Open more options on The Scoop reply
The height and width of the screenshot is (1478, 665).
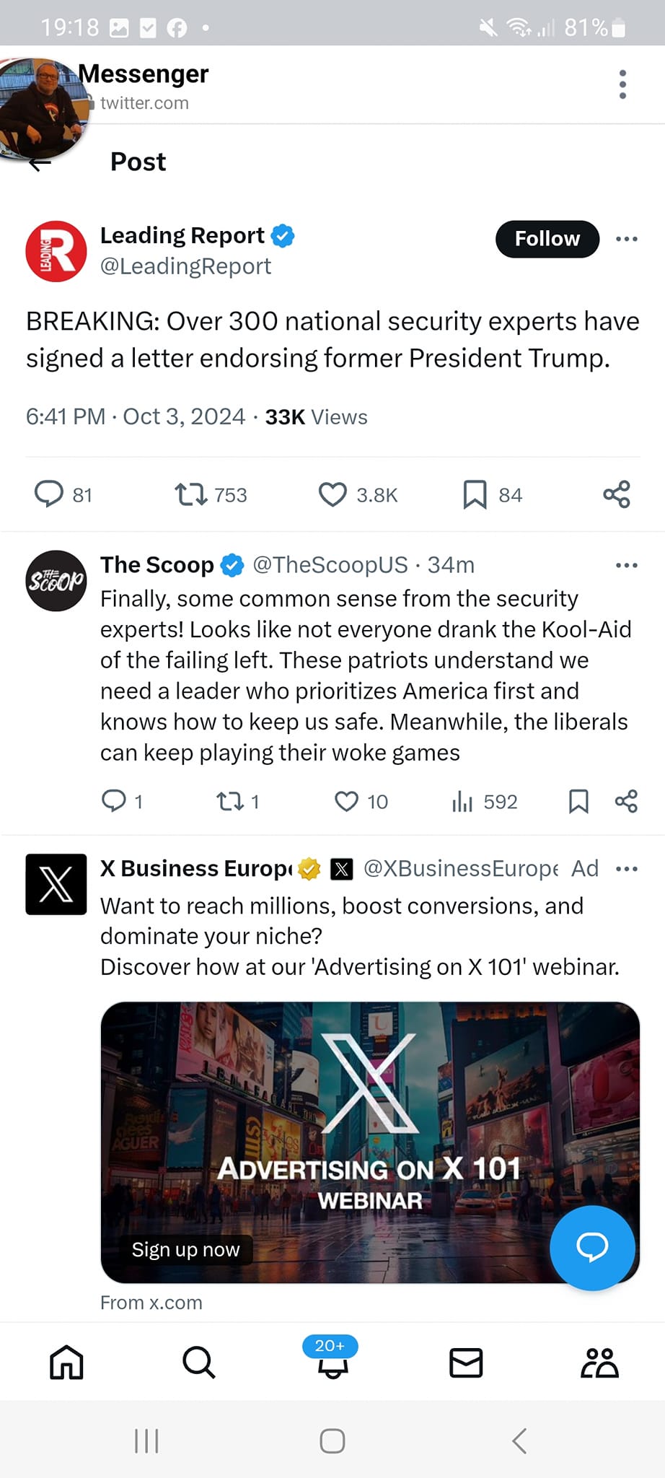click(x=627, y=565)
